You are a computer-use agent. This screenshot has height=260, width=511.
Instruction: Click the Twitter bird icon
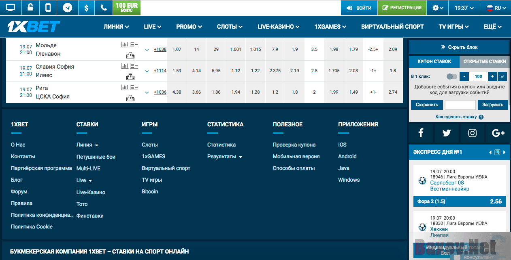[446, 133]
